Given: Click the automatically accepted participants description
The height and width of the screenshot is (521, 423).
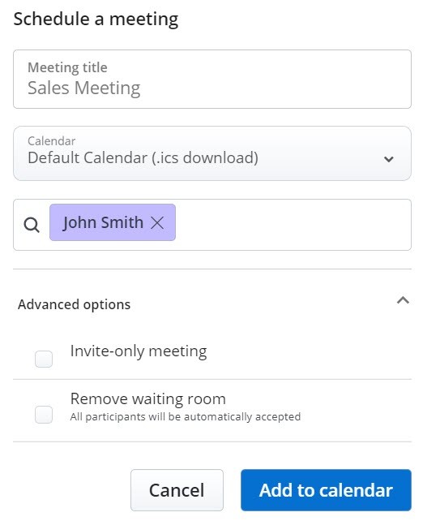Looking at the screenshot, I should tap(185, 416).
